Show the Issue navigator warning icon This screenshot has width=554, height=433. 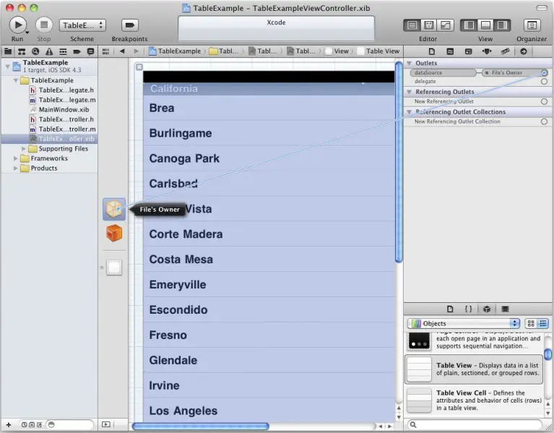click(48, 51)
